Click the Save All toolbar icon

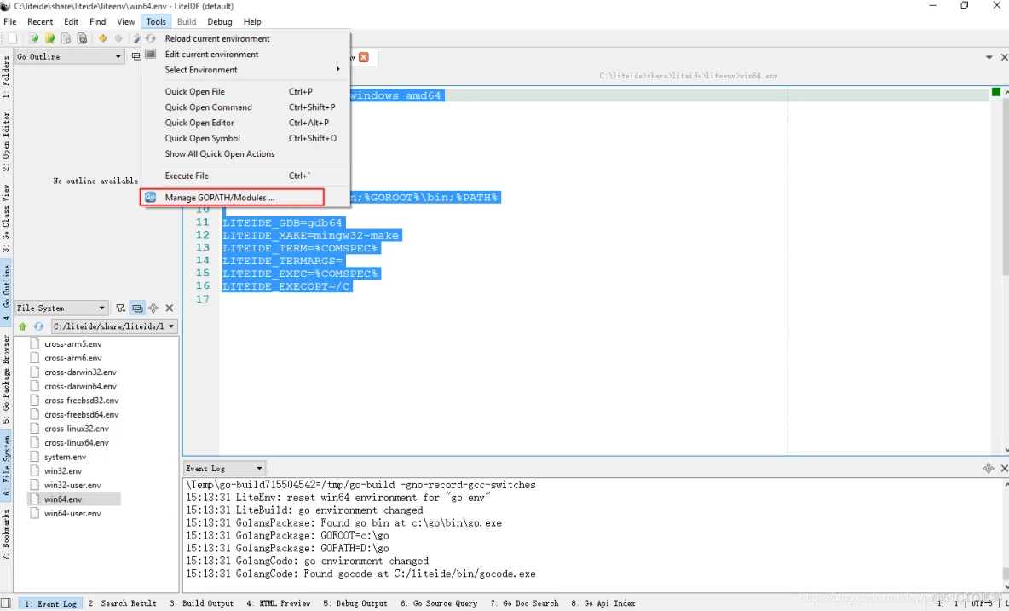tap(82, 38)
